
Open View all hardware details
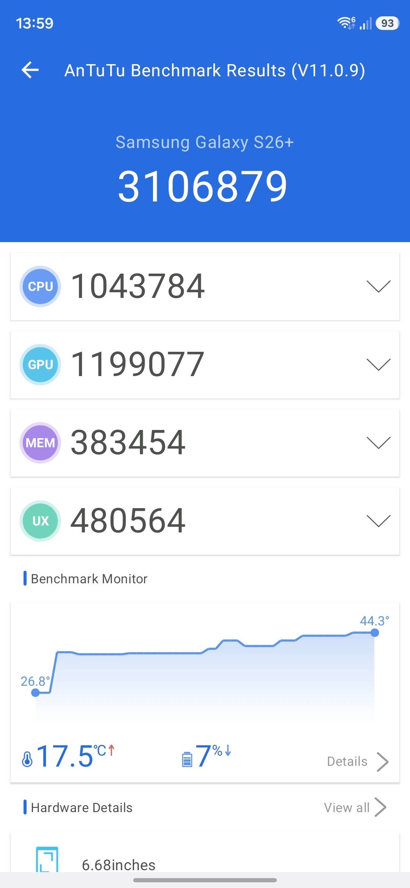click(x=355, y=807)
